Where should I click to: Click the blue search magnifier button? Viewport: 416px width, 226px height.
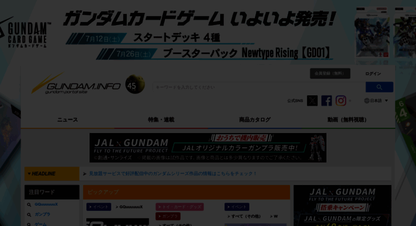pyautogui.click(x=379, y=87)
